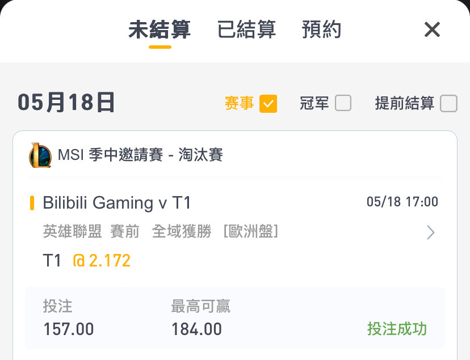
Task: Click the League of Legends game icon
Action: click(40, 155)
